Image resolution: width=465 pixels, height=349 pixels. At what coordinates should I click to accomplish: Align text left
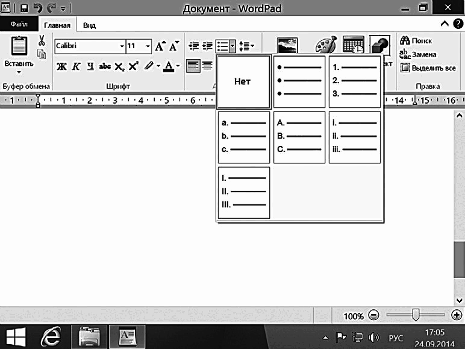click(193, 66)
